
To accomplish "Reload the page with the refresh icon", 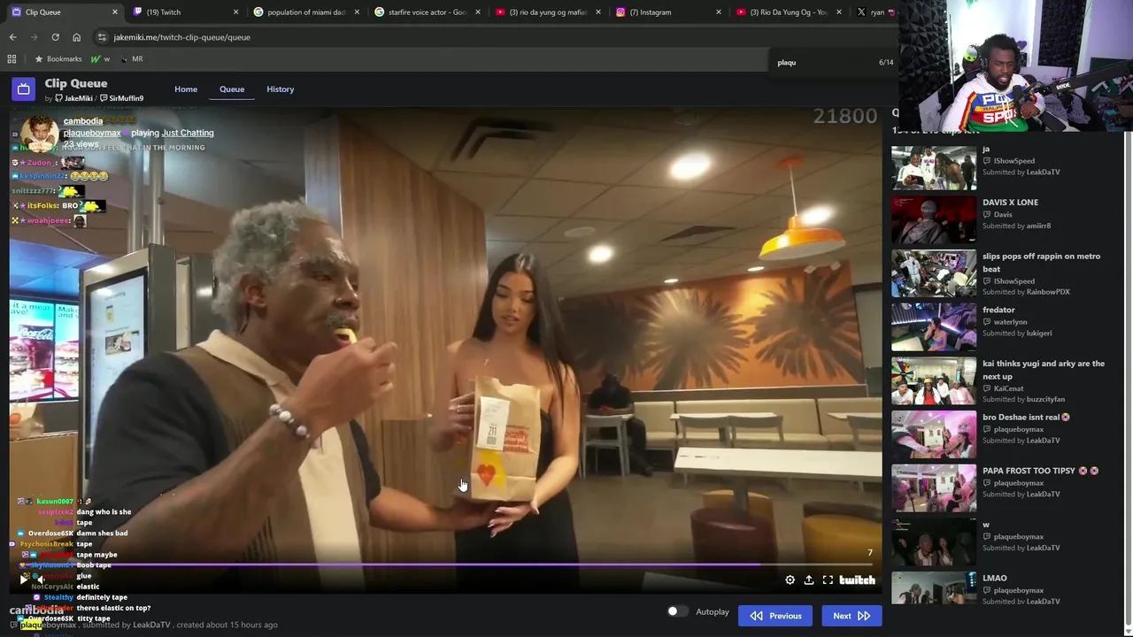I will point(55,37).
